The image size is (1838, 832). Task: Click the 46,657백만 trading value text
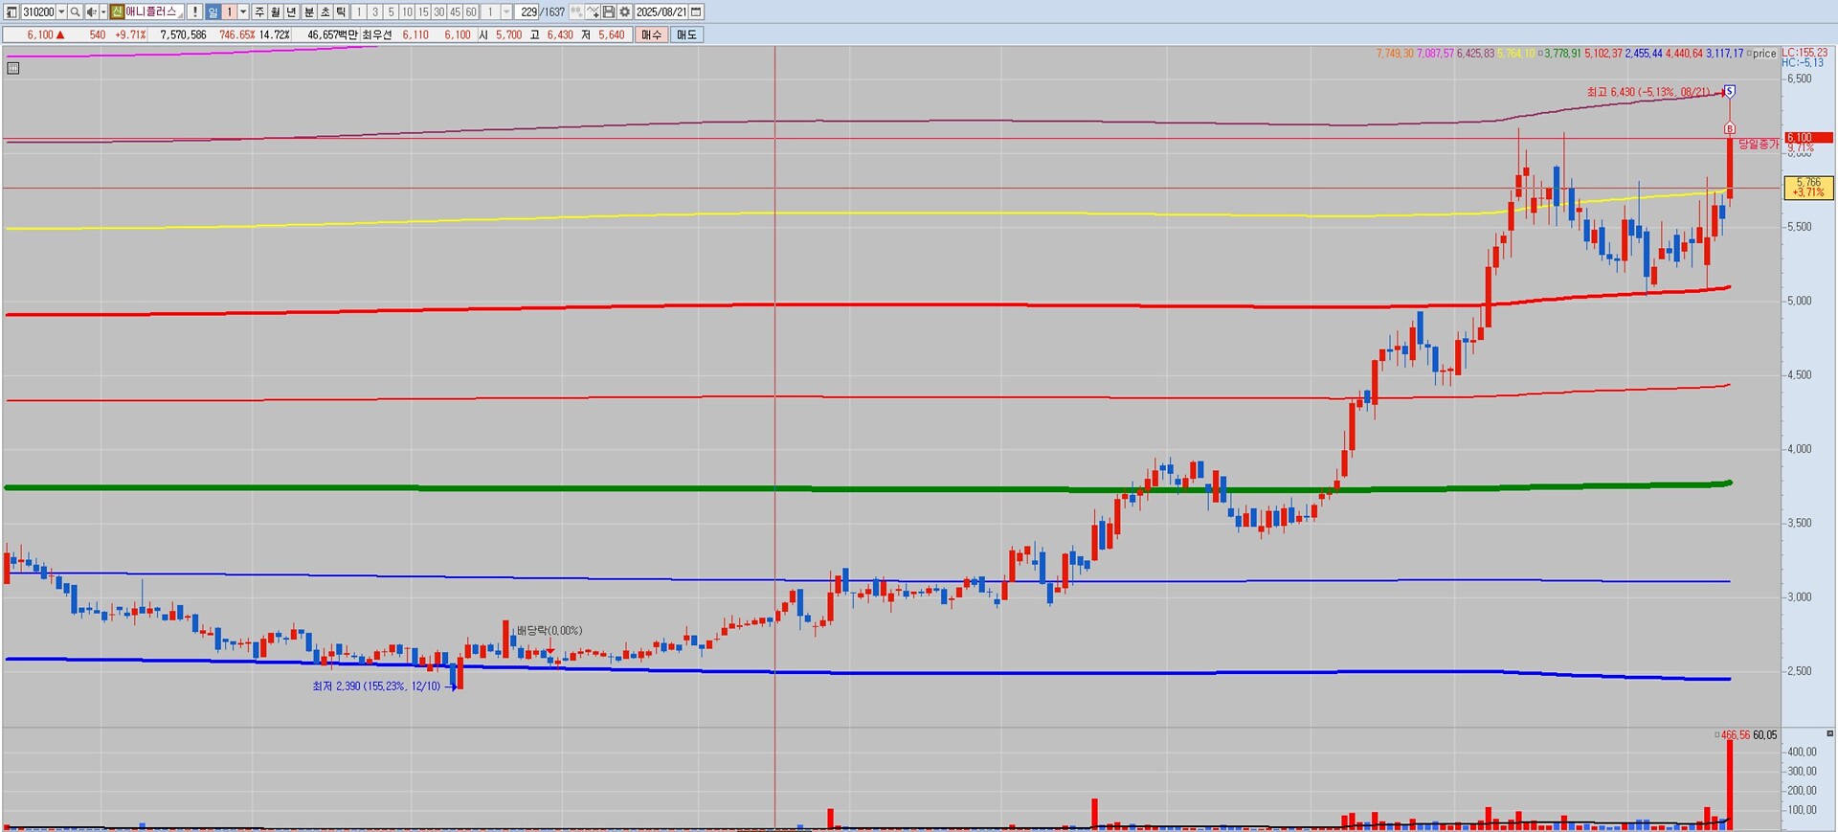332,34
